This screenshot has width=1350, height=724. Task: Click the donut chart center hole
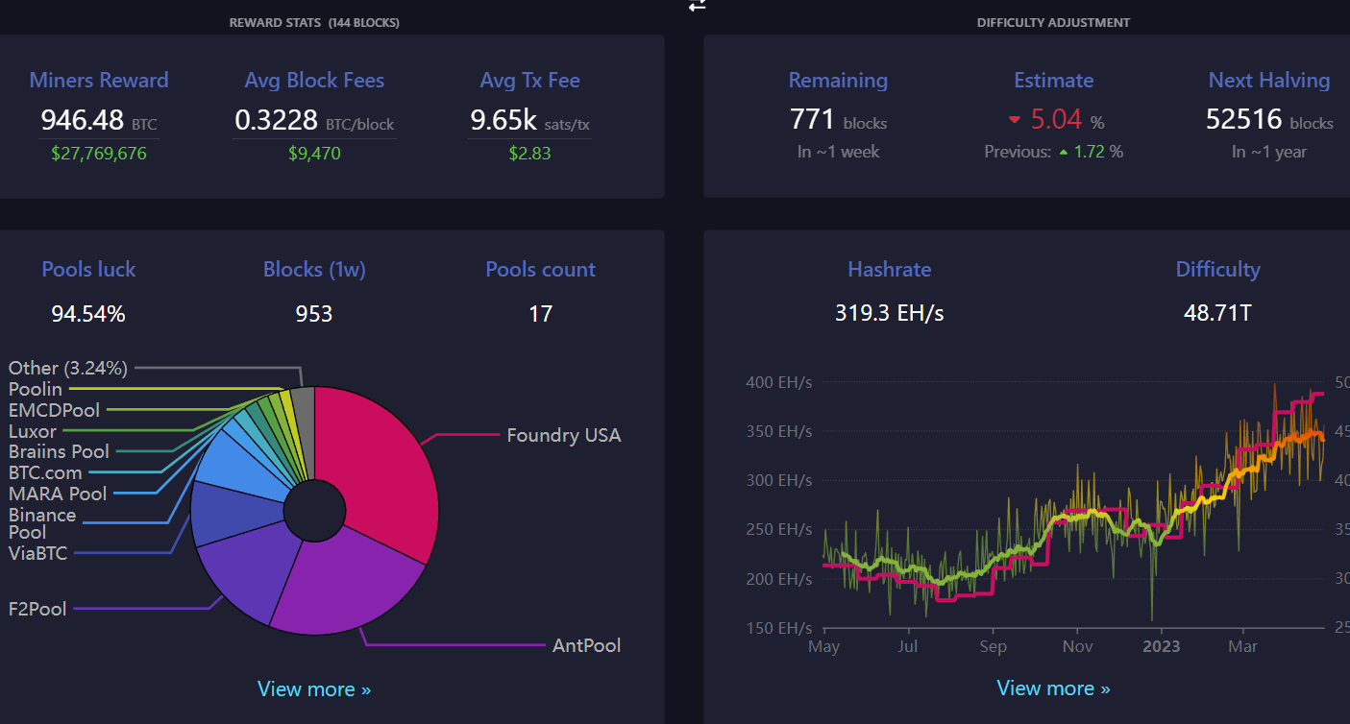[316, 509]
